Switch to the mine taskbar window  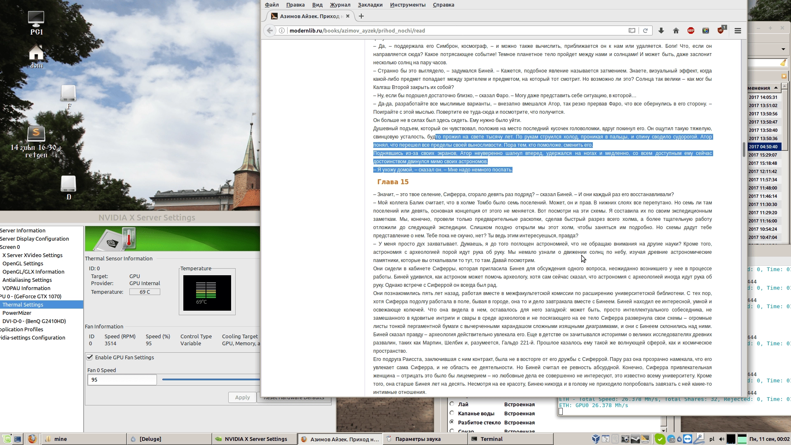coord(84,439)
